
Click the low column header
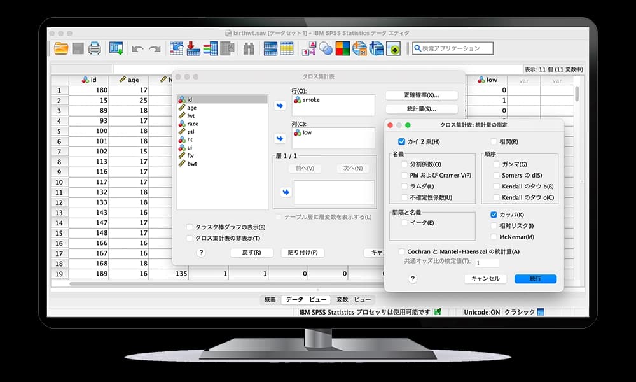488,80
